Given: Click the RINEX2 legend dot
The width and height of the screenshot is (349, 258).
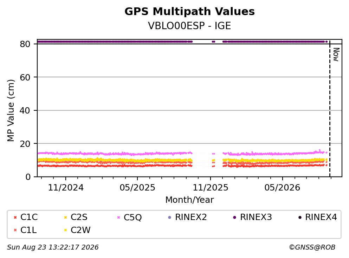Looking at the screenshot, I should click(x=170, y=218).
